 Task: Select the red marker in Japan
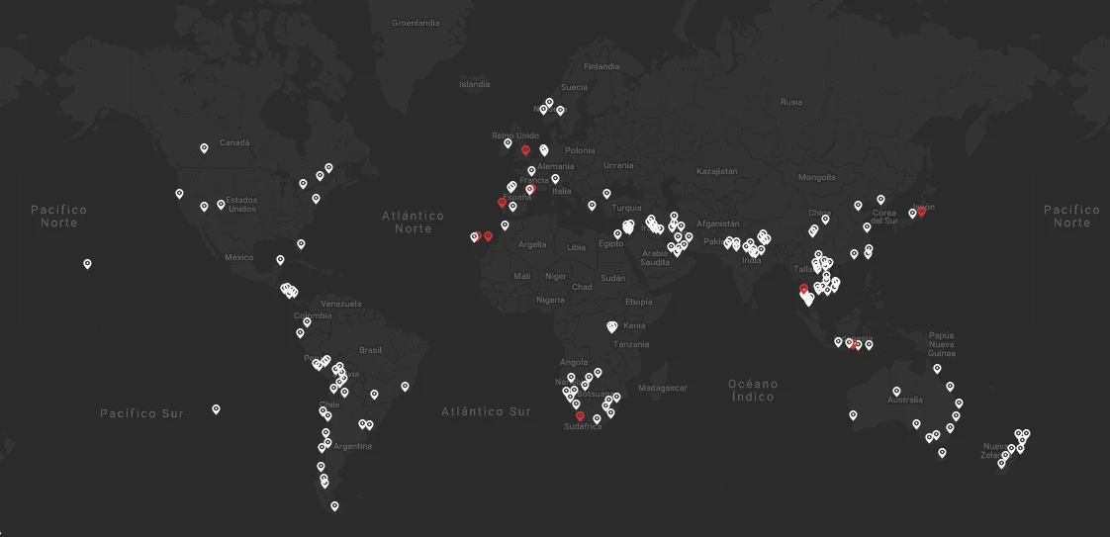tap(921, 212)
